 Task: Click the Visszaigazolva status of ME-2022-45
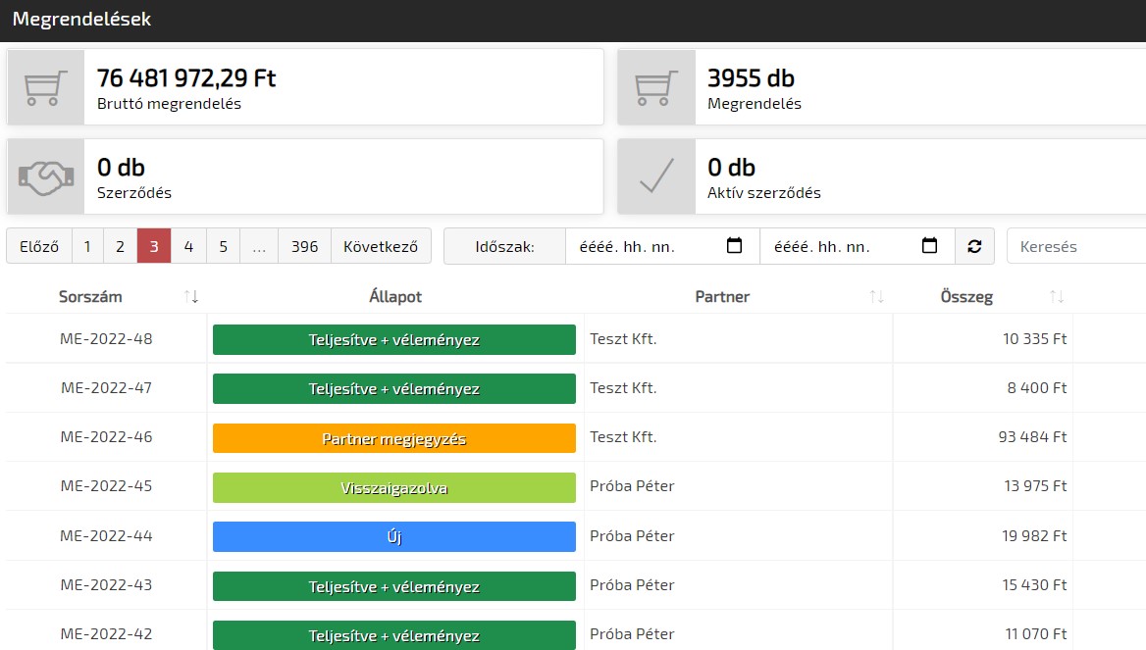(393, 487)
